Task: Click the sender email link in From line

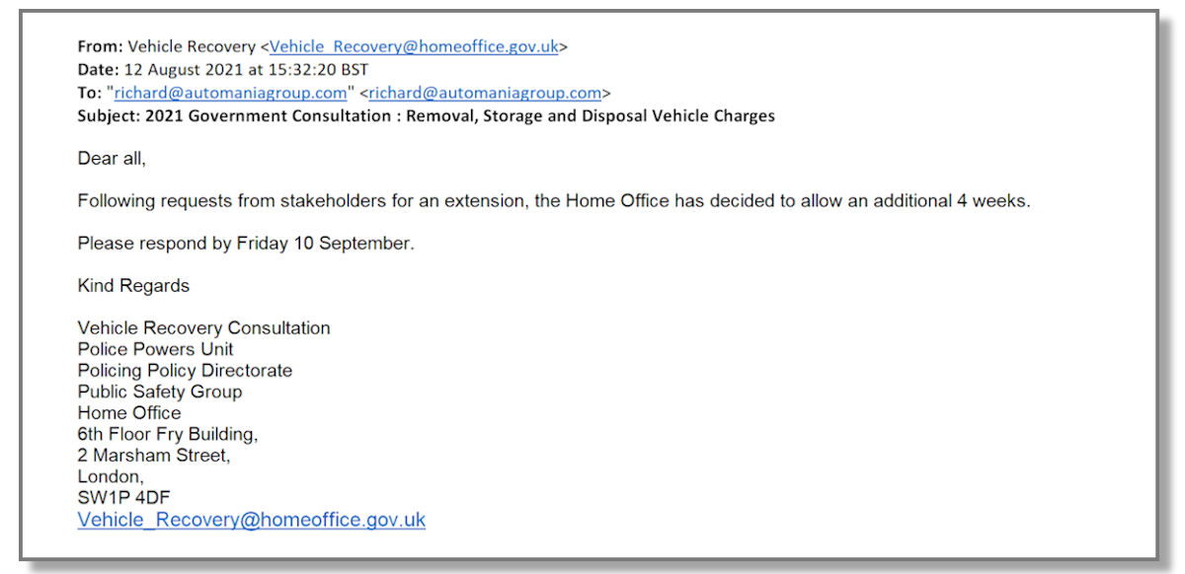Action: point(415,46)
